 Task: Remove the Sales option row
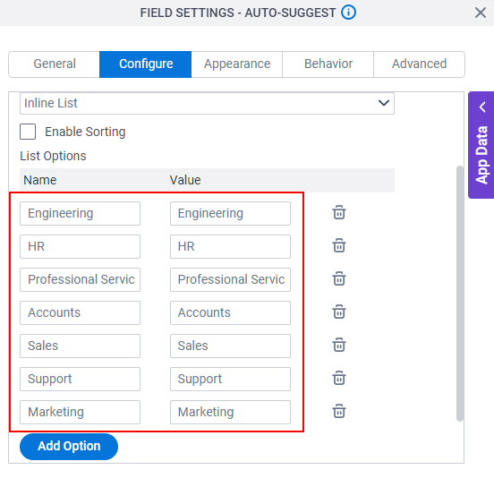[x=339, y=345]
